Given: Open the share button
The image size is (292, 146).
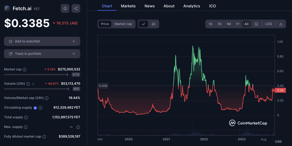Looking at the screenshot, I should coord(76,8).
